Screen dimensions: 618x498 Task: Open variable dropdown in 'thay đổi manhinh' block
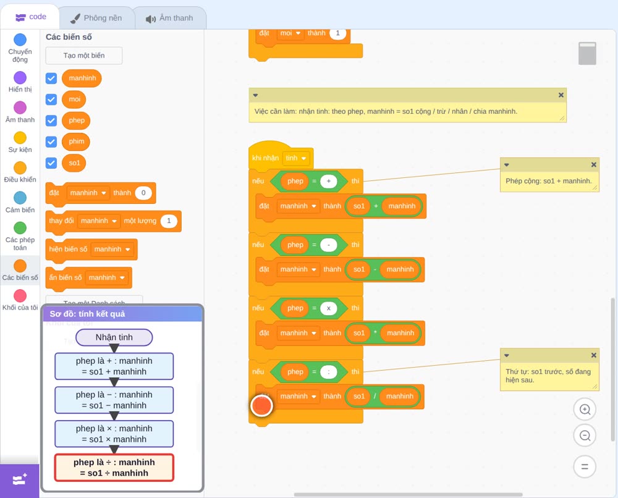pos(98,221)
